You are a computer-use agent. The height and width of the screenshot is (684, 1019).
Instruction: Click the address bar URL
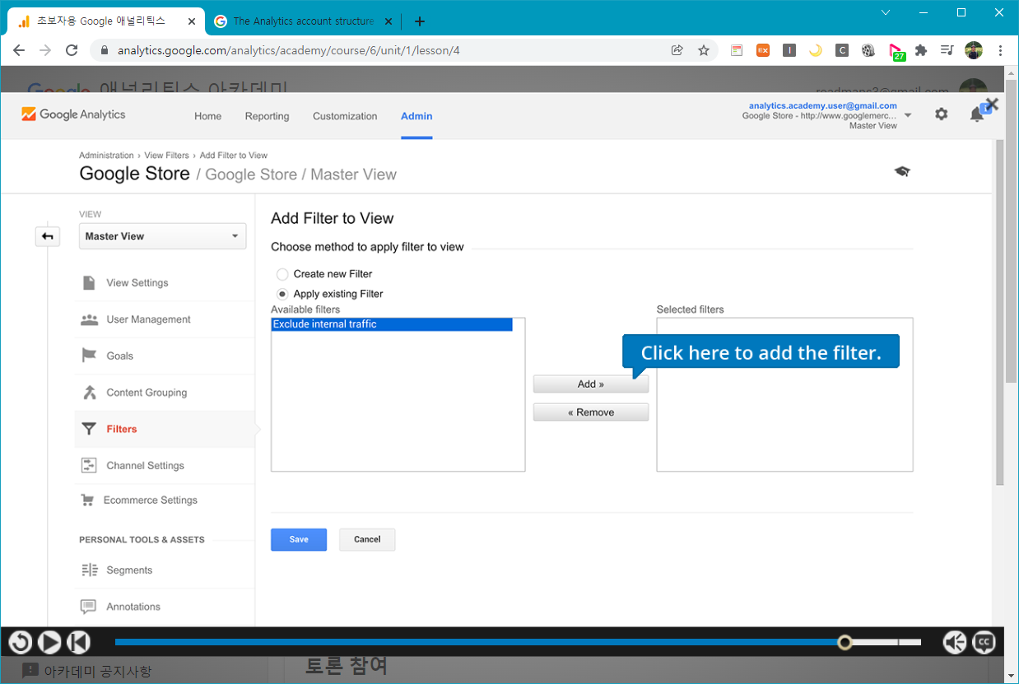(288, 50)
